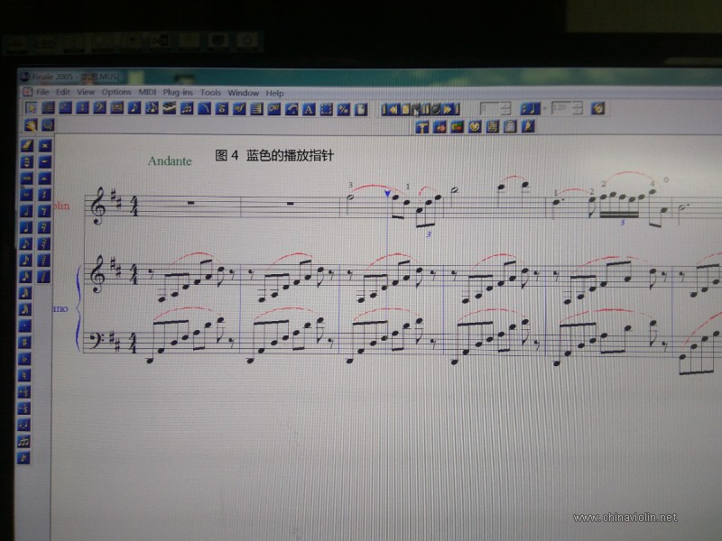722x541 pixels.
Task: Select the Smart Shape slur tool
Action: 205,108
